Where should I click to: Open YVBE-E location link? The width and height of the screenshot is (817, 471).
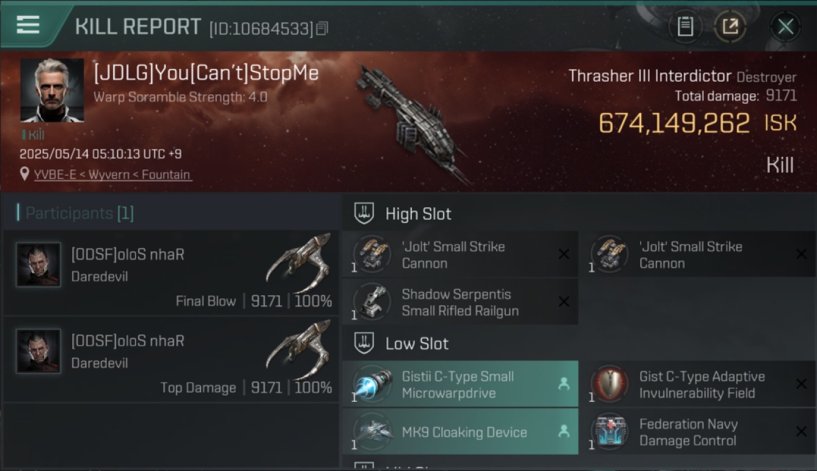112,175
